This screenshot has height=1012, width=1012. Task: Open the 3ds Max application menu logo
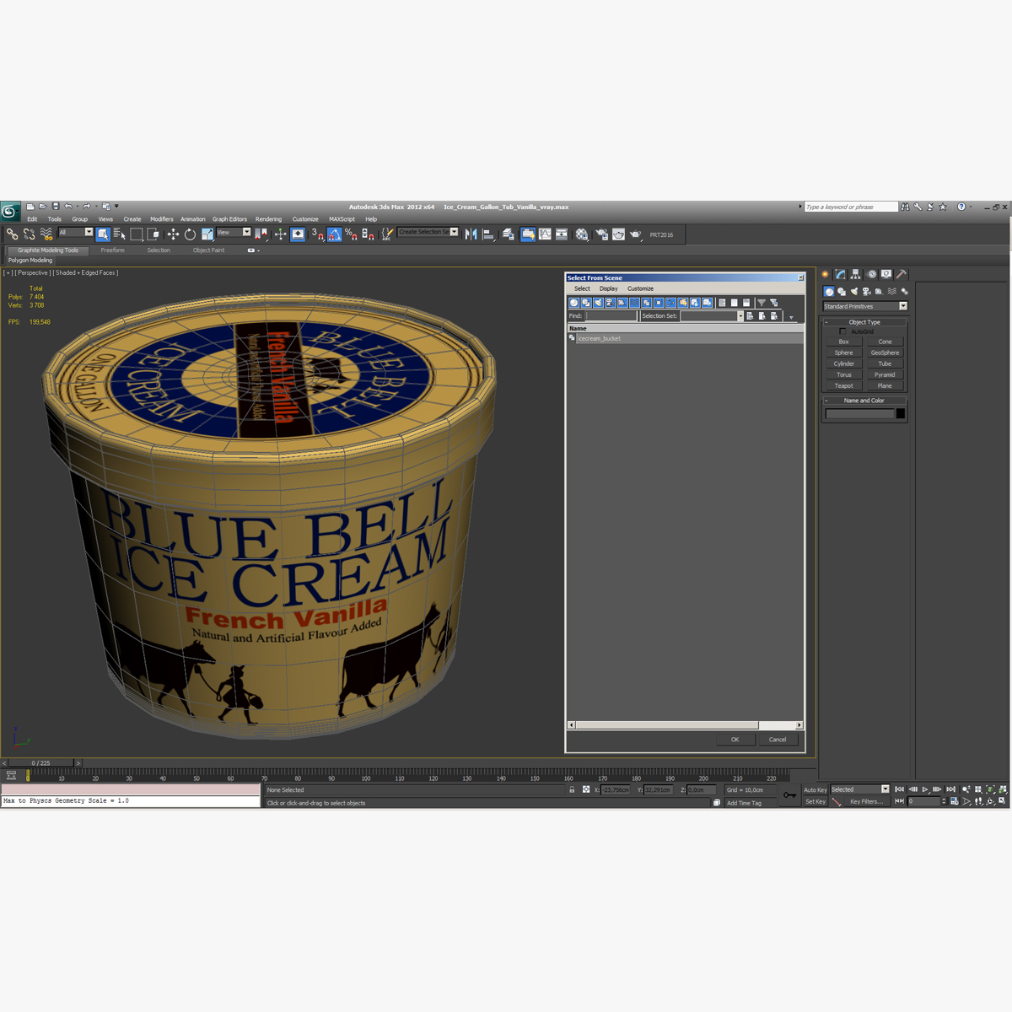point(10,212)
